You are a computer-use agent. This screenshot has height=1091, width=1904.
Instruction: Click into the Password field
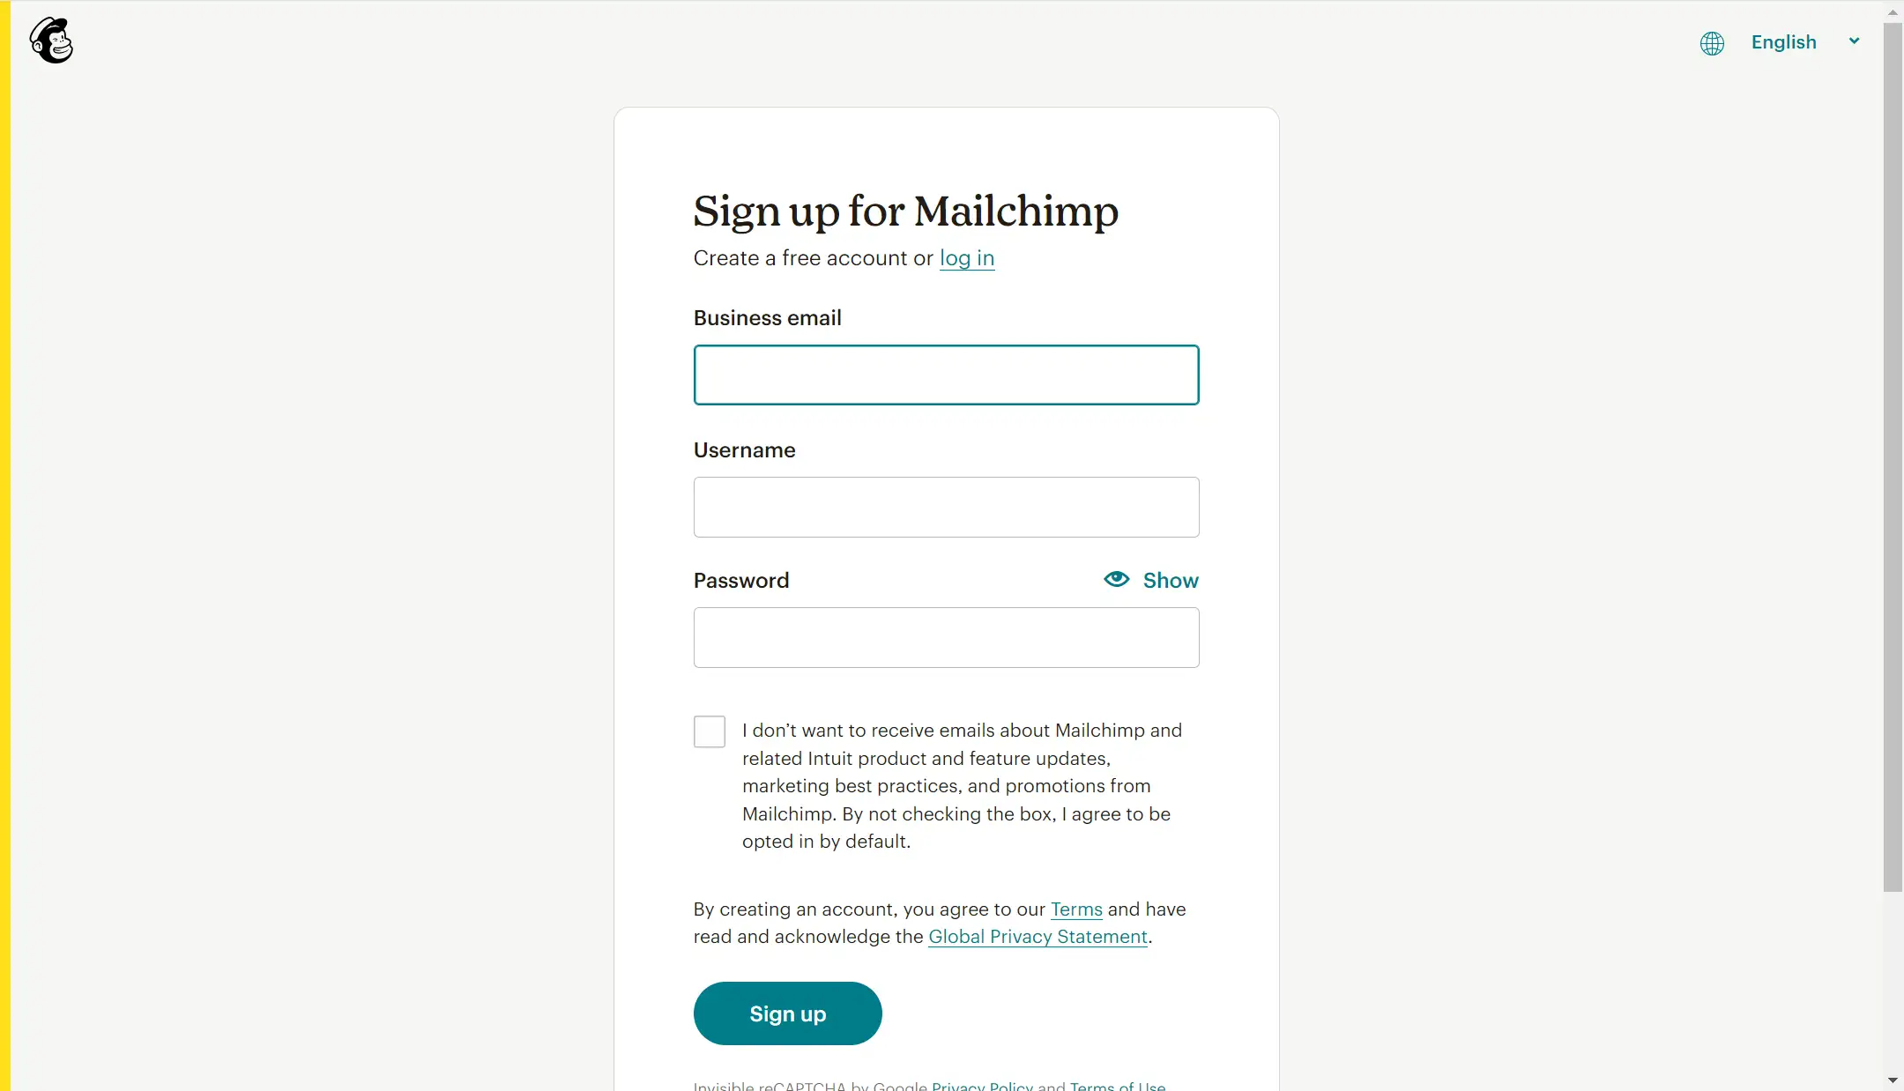point(946,637)
